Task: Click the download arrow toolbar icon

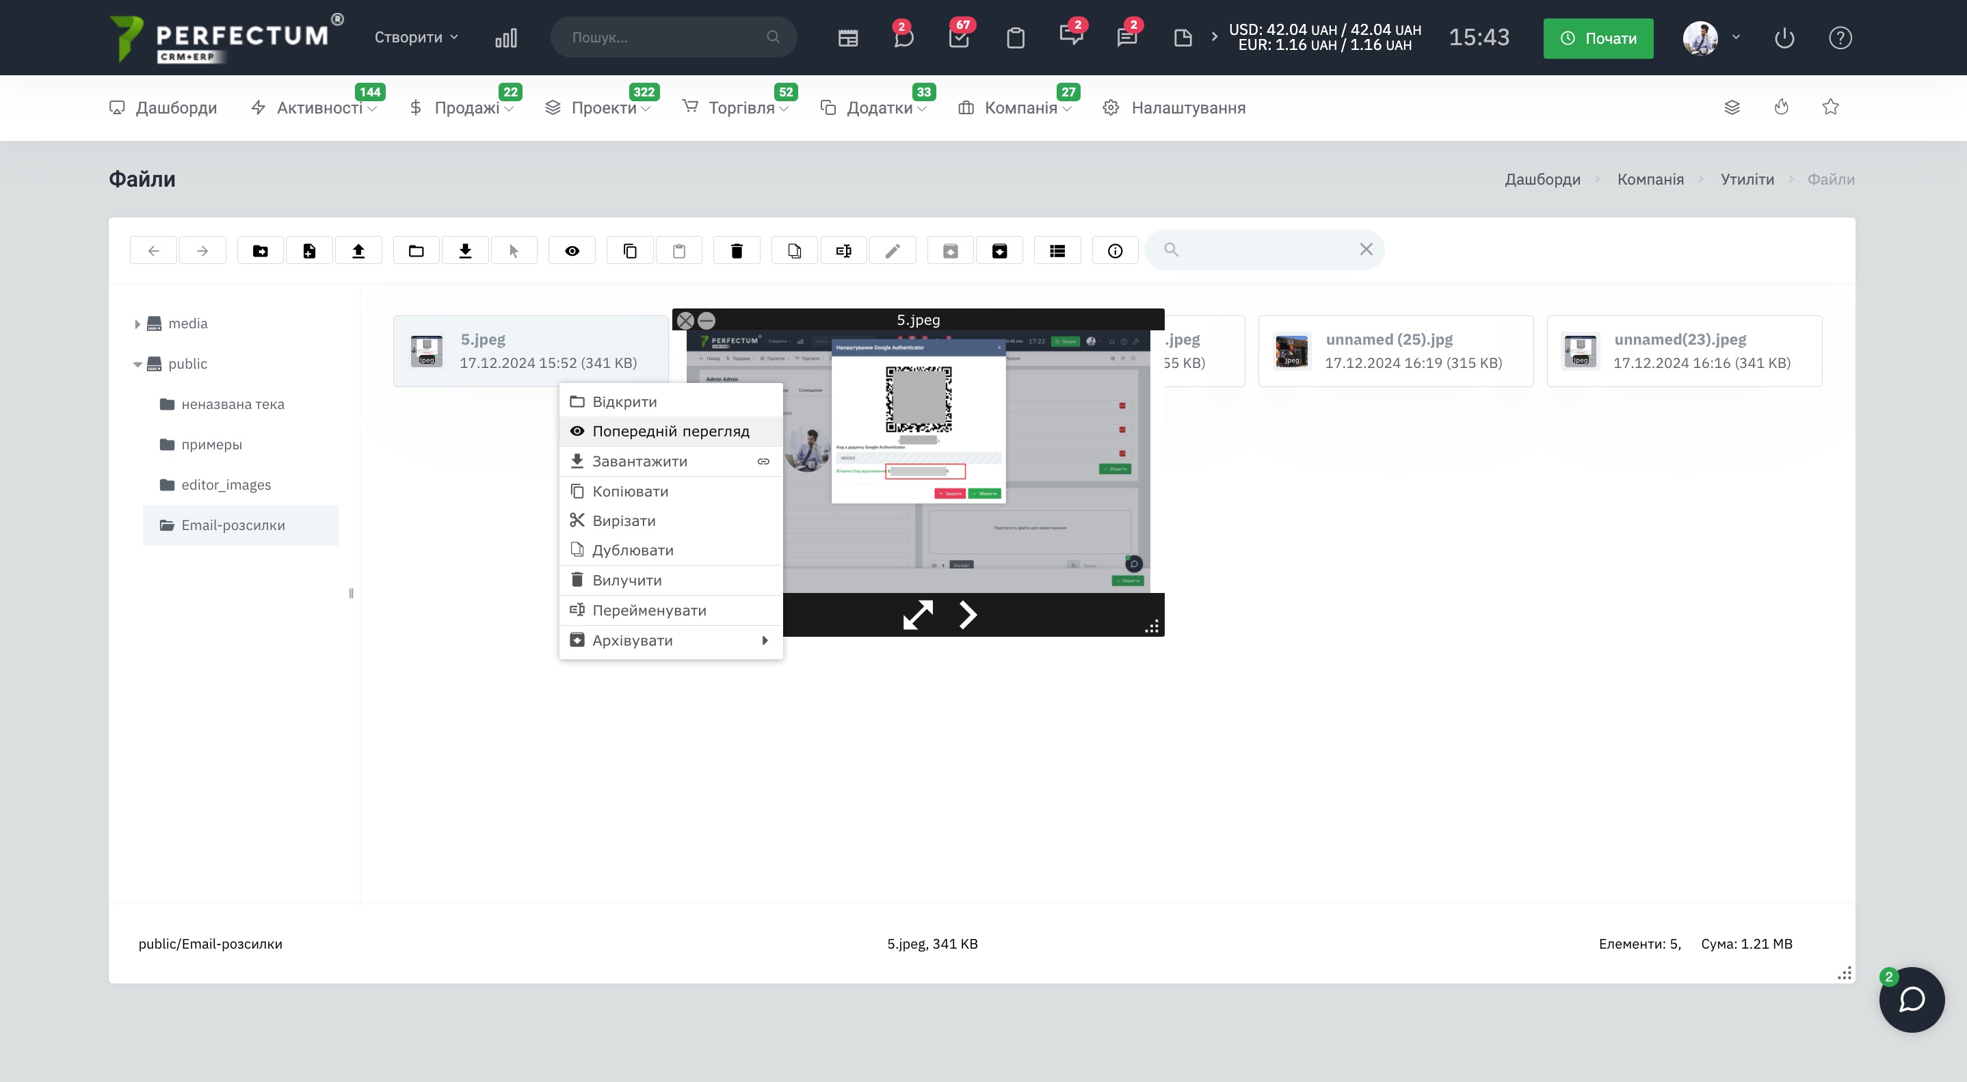Action: [x=465, y=250]
